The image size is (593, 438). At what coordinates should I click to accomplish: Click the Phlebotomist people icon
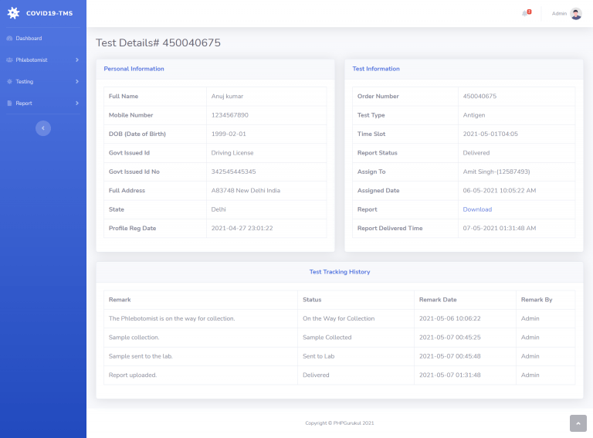(x=9, y=59)
